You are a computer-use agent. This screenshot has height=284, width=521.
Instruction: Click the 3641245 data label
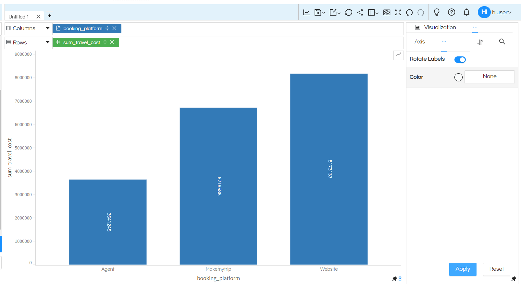click(x=109, y=222)
